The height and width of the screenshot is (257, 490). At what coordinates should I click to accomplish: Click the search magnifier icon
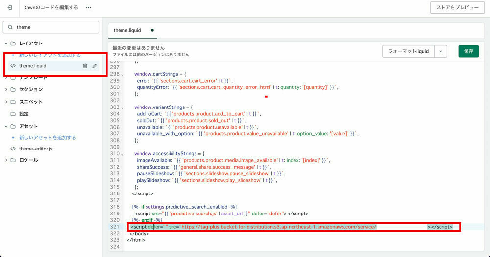click(10, 27)
